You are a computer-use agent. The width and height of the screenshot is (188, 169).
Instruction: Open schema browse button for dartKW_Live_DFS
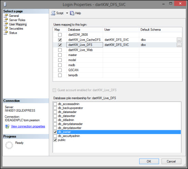179,45
